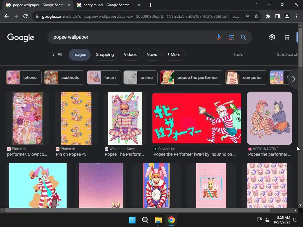Open File Explorer from taskbar
The height and width of the screenshot is (227, 303).
tap(158, 220)
